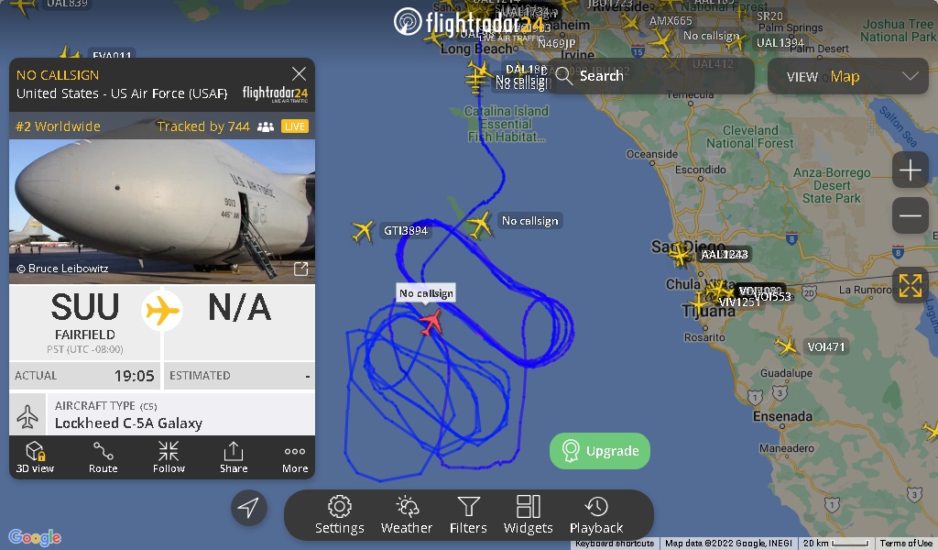The width and height of the screenshot is (938, 550).
Task: Toggle the Weather layer
Action: (x=406, y=514)
